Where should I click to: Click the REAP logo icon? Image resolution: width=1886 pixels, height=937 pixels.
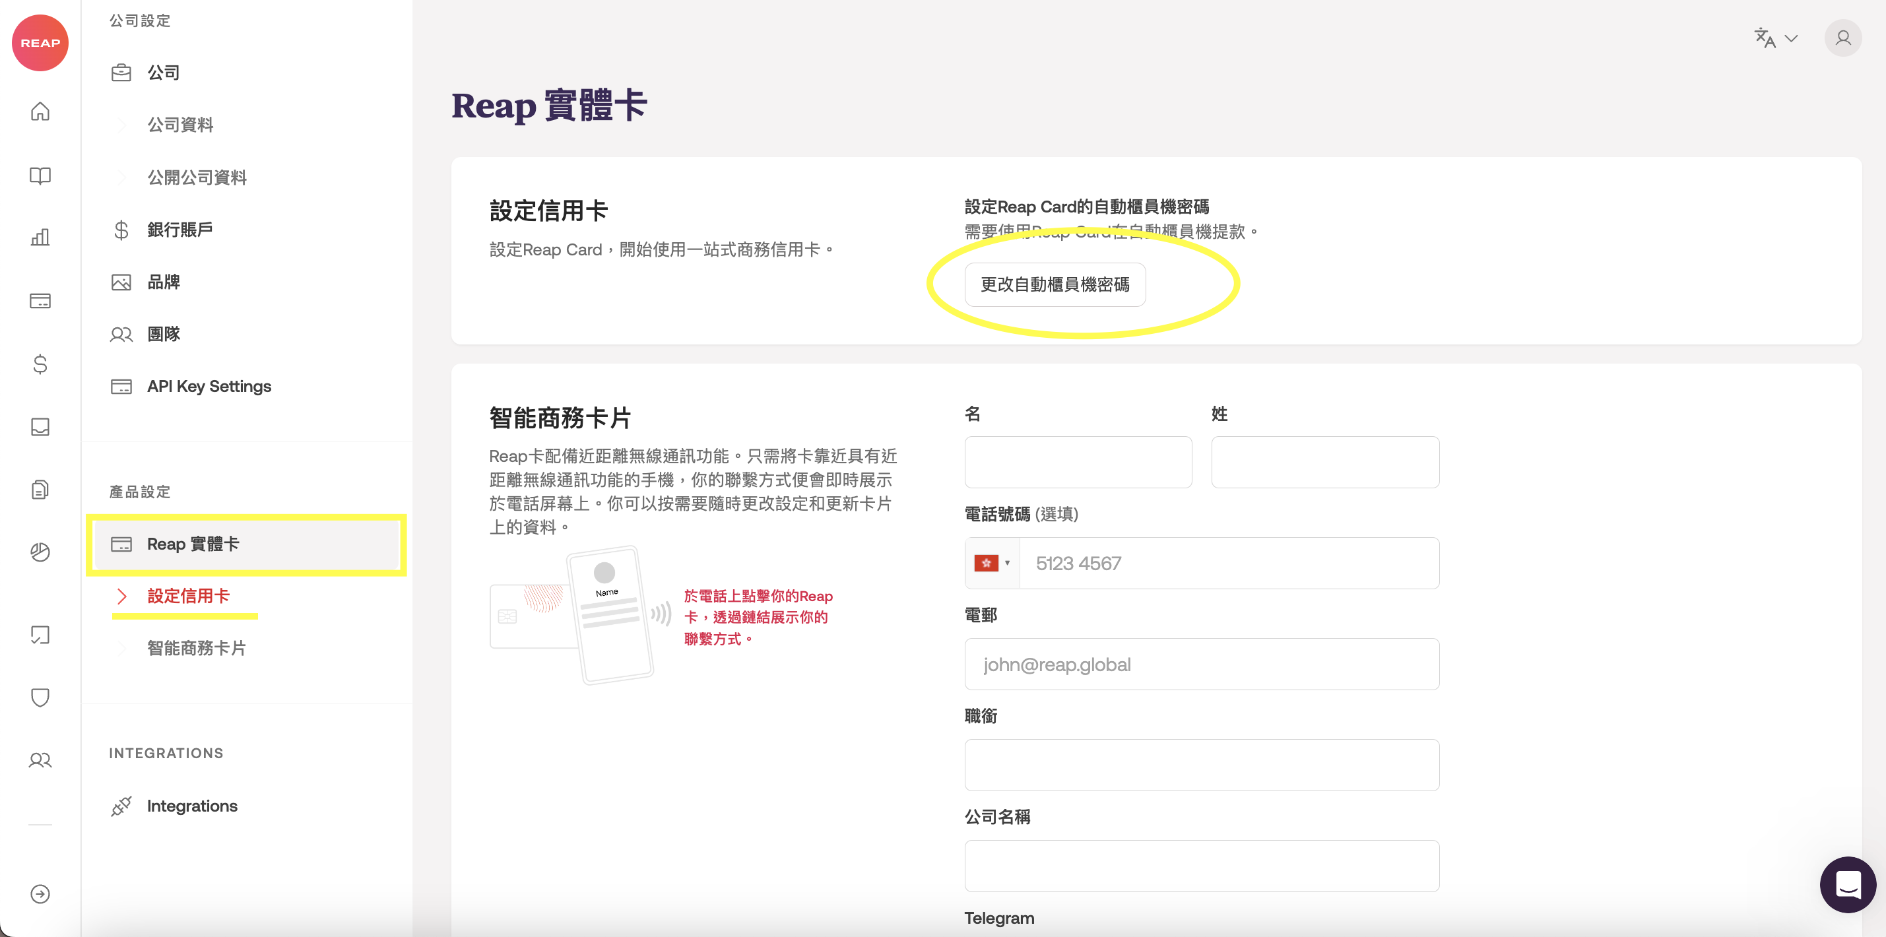40,42
